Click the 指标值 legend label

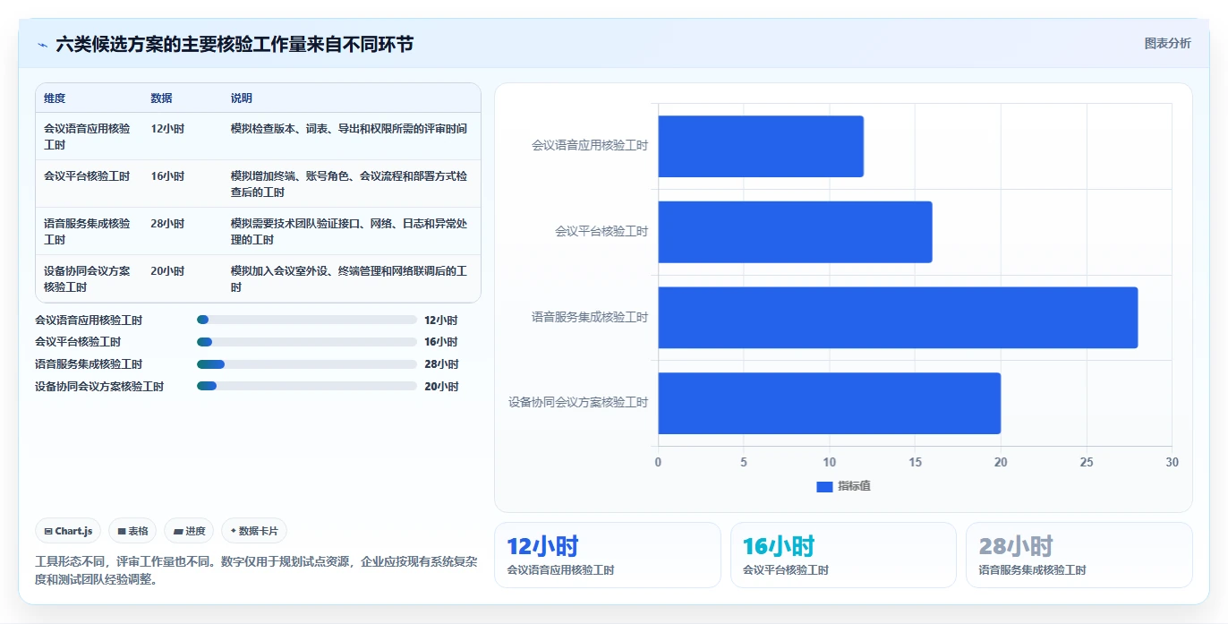(x=854, y=486)
